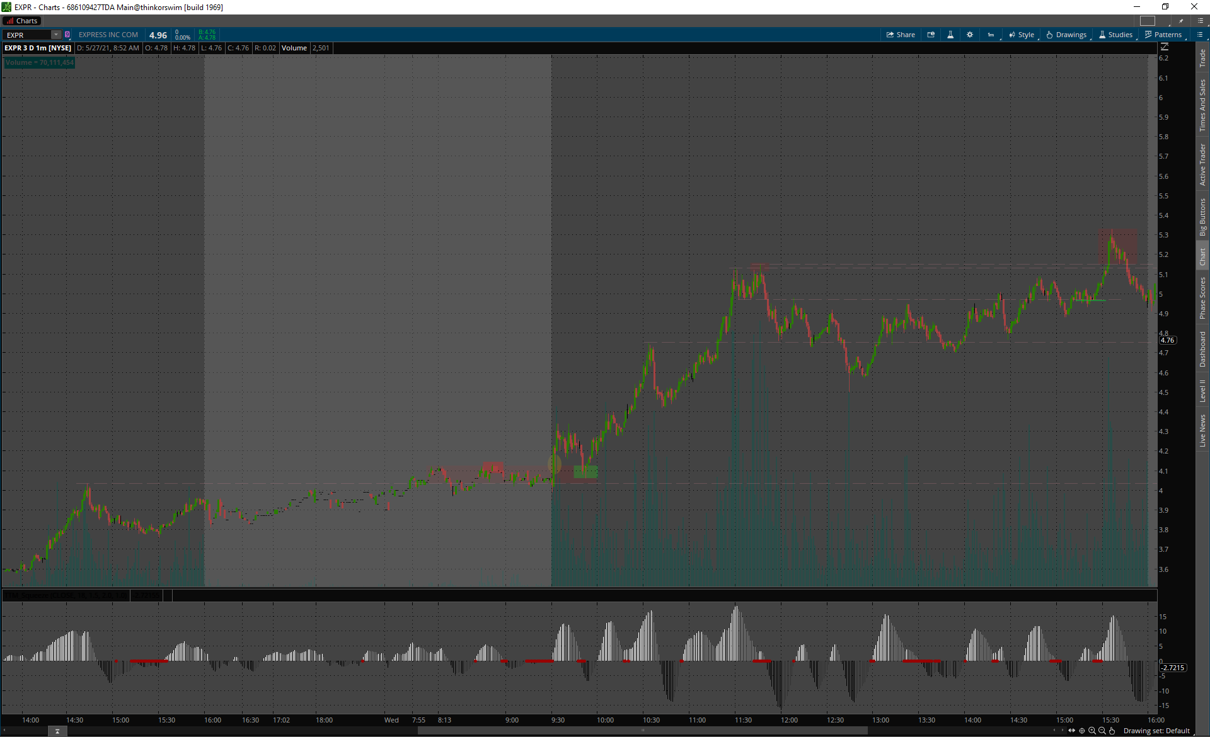Click the chart snapshot icon beside Share
The height and width of the screenshot is (737, 1210).
pyautogui.click(x=931, y=35)
